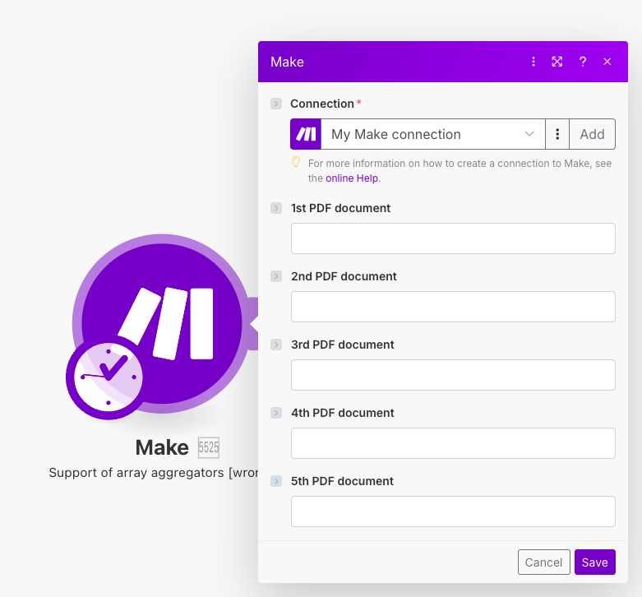
Task: Focus the 2nd PDF document input field
Action: 453,307
